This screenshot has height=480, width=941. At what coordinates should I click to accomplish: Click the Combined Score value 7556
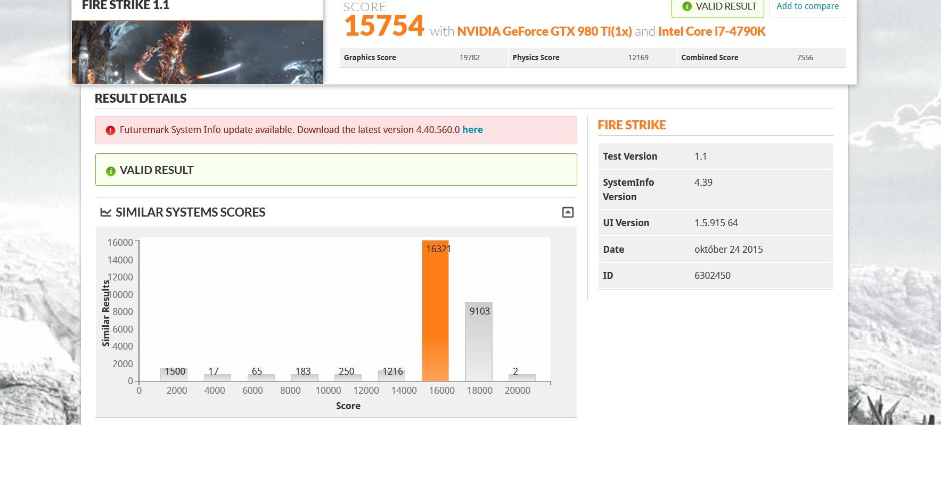[805, 57]
